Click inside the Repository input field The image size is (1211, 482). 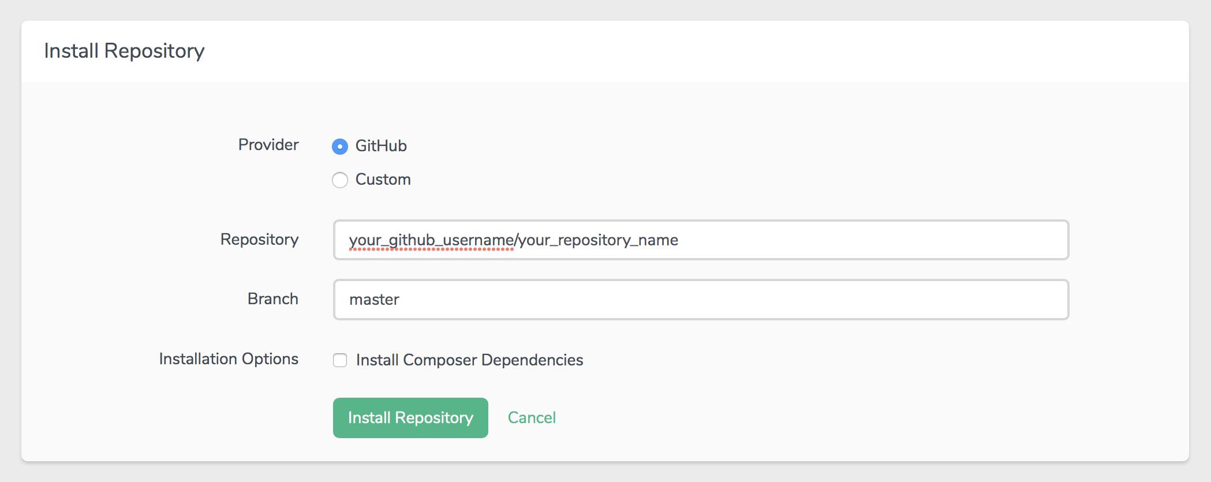point(701,240)
